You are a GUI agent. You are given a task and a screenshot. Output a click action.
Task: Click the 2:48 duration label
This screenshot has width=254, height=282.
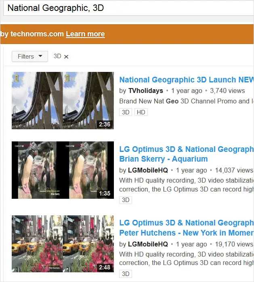(x=105, y=267)
